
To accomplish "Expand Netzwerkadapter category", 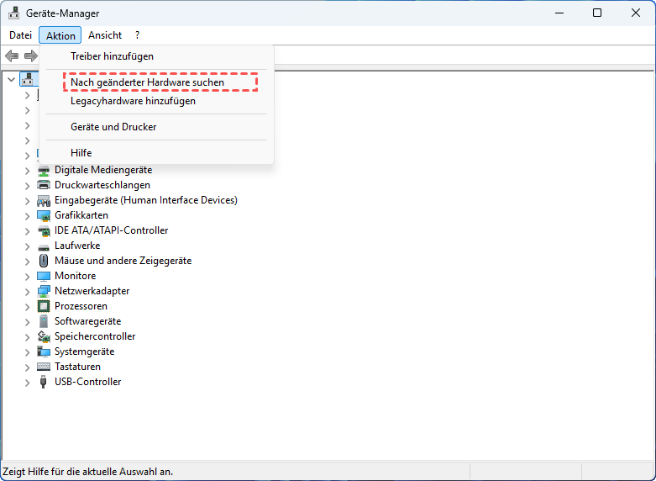I will point(27,291).
